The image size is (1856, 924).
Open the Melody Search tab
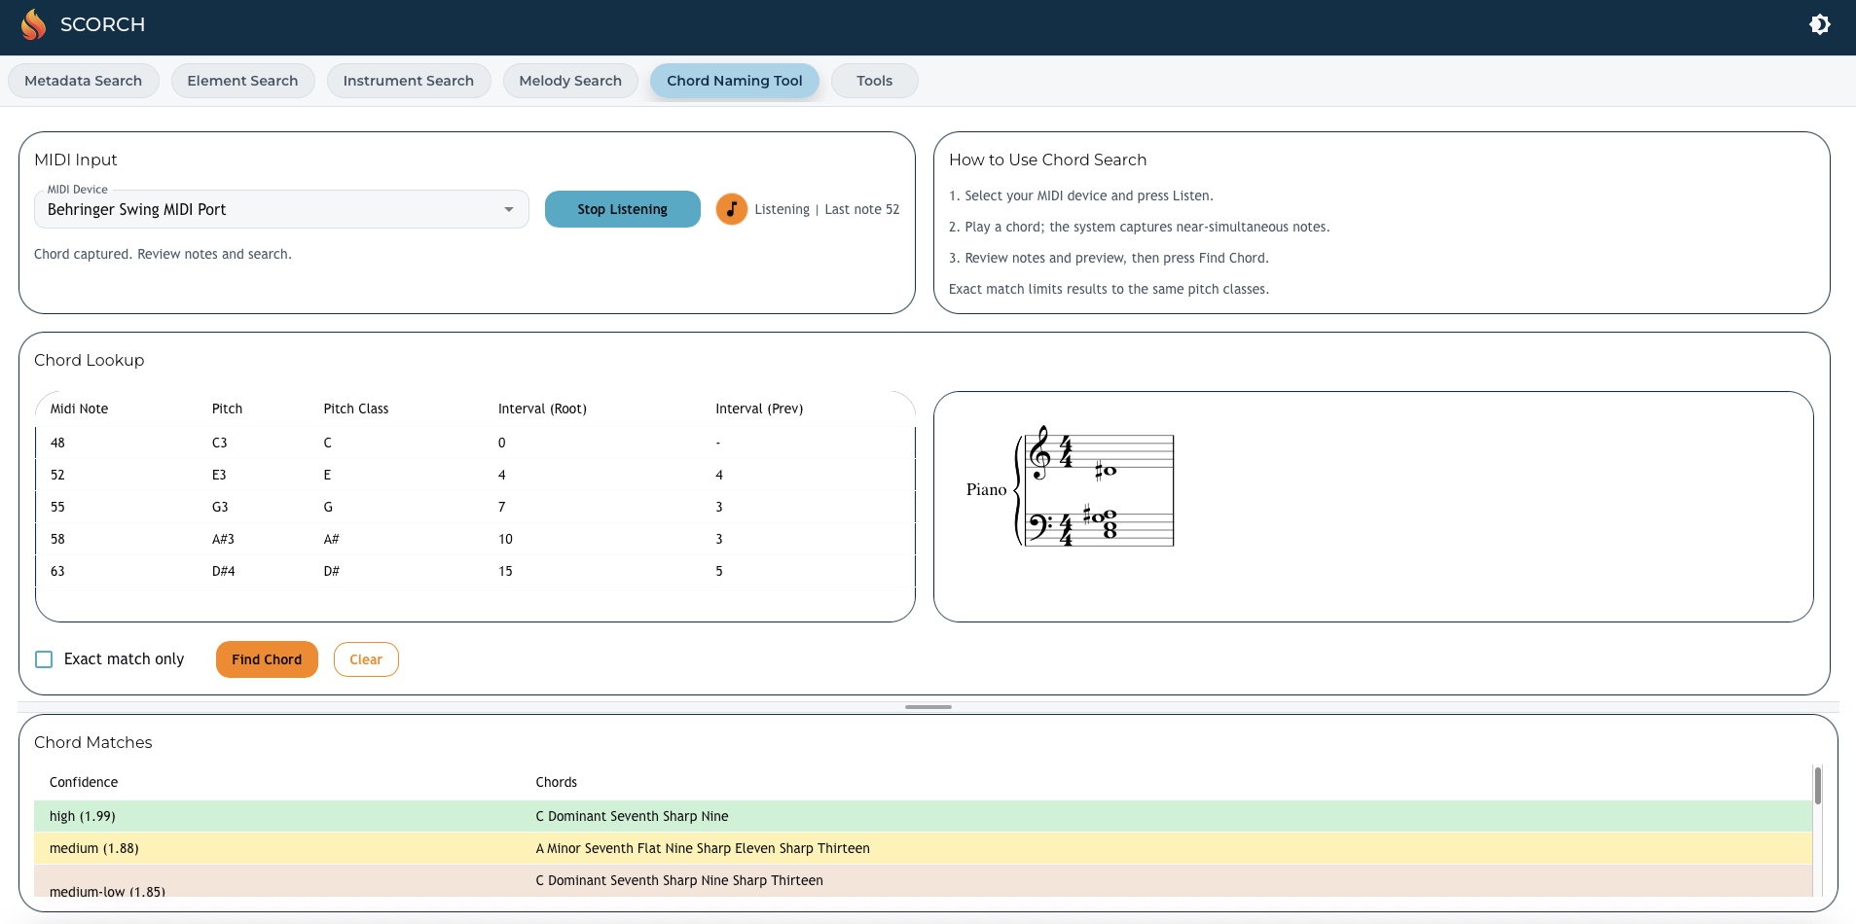click(570, 80)
